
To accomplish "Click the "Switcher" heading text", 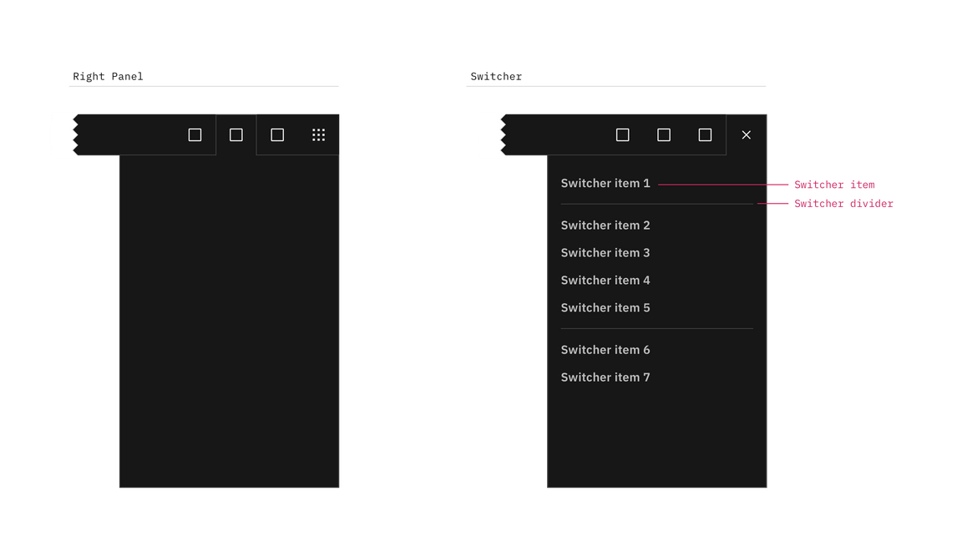I will tap(495, 76).
